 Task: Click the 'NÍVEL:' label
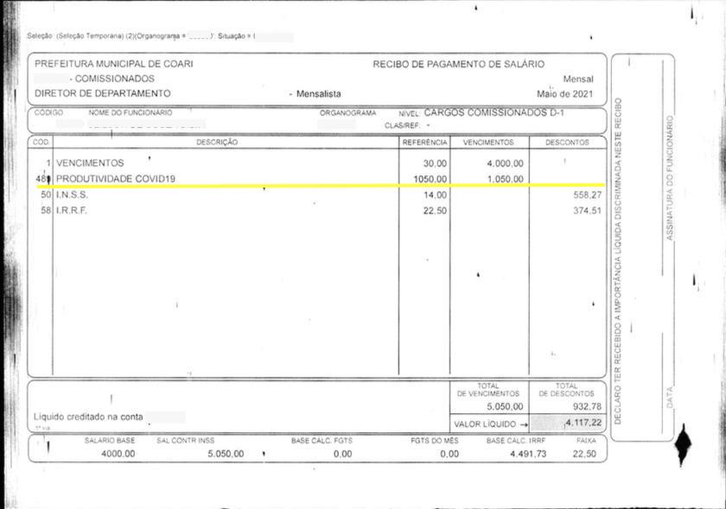click(x=409, y=113)
